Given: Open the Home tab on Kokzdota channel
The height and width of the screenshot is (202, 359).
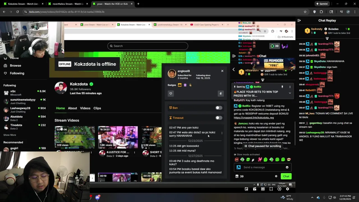Looking at the screenshot, I should (x=60, y=108).
